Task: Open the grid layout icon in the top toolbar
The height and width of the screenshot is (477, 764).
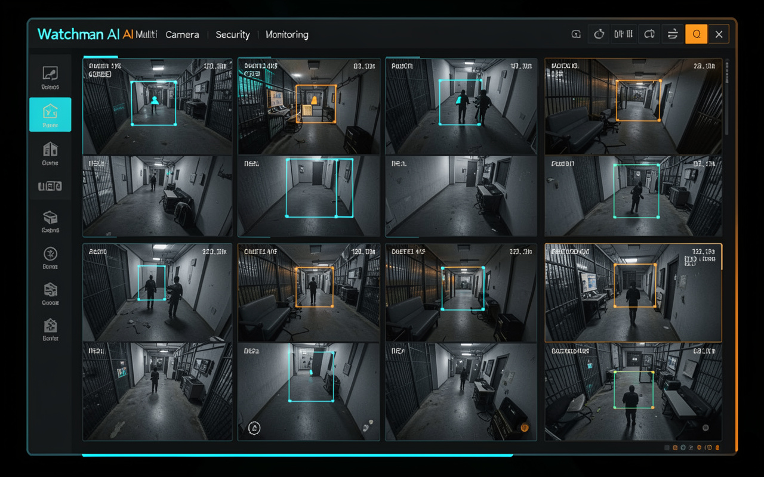Action: pos(623,35)
